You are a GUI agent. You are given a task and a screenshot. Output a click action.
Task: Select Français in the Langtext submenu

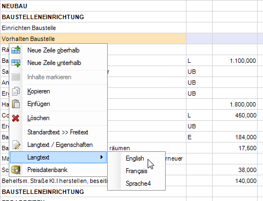[137, 171]
